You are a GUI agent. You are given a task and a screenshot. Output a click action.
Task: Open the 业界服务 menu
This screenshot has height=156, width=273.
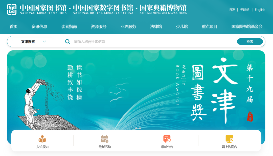point(128,27)
